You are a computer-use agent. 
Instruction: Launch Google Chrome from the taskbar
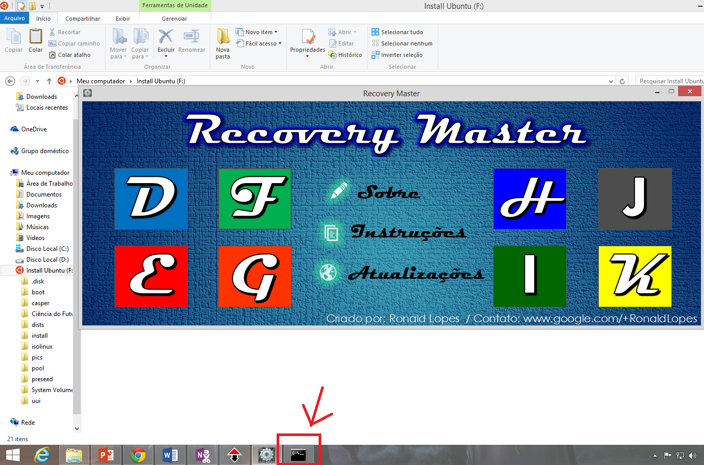[x=138, y=455]
